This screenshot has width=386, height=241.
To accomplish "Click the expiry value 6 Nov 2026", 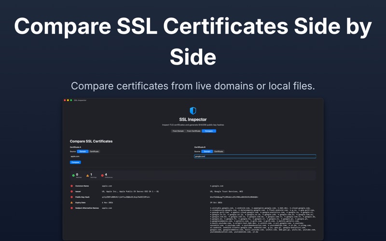I will [x=107, y=202].
